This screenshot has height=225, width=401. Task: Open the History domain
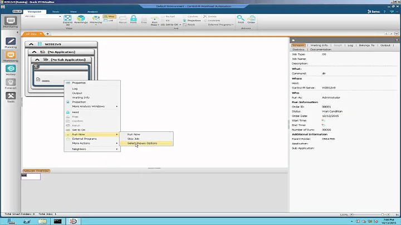(x=11, y=70)
